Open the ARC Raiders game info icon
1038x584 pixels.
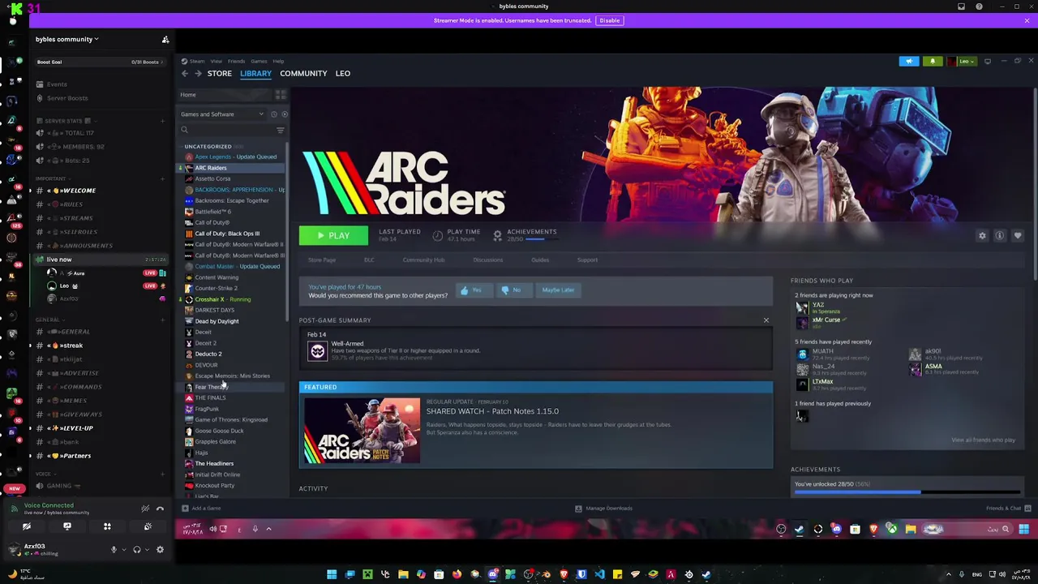pos(1000,236)
